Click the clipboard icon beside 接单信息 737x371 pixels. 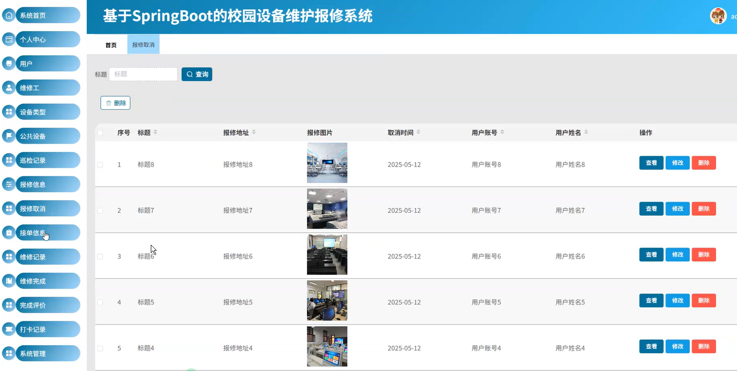coord(9,233)
